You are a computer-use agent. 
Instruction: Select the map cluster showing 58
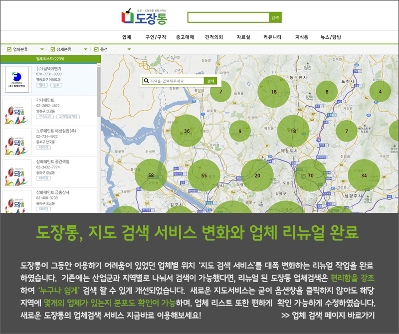click(x=151, y=175)
